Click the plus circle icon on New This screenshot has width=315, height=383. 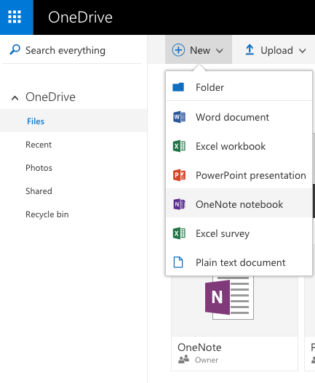click(178, 50)
